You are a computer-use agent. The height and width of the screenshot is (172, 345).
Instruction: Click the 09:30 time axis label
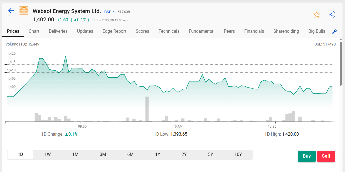click(x=82, y=127)
